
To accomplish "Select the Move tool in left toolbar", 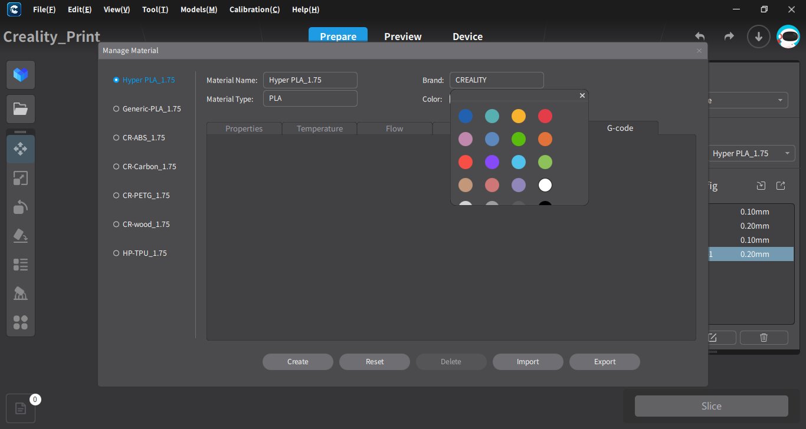I will point(21,149).
